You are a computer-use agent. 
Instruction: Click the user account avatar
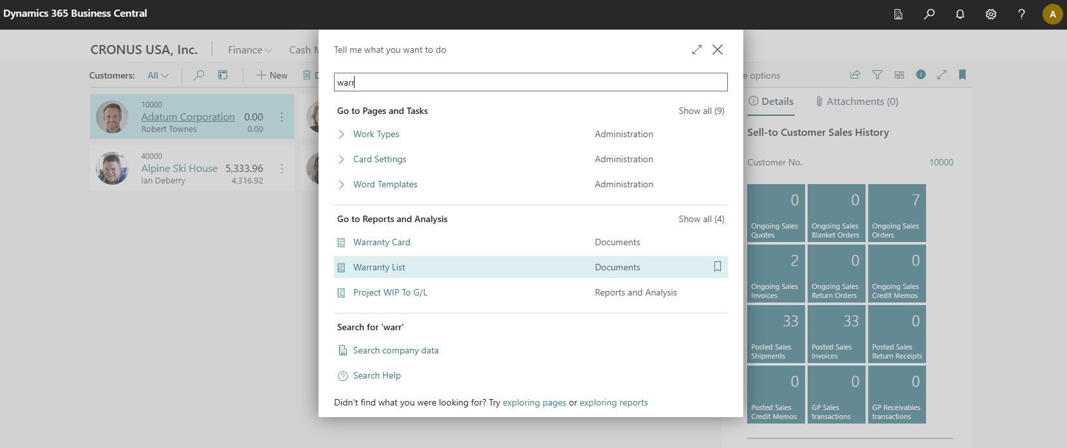1052,14
